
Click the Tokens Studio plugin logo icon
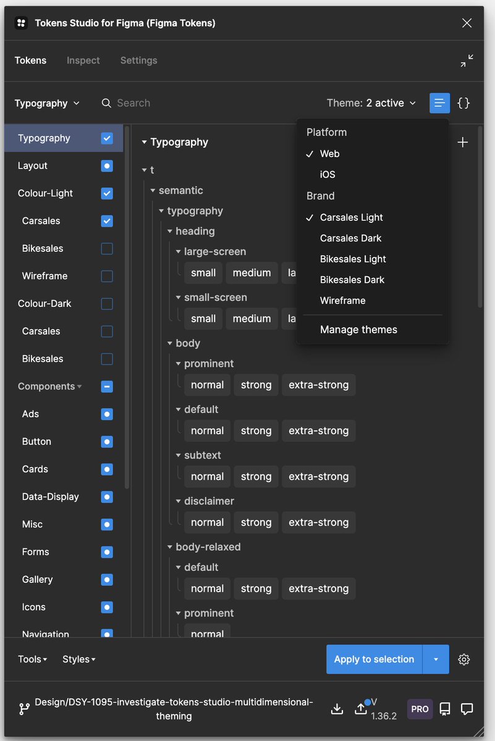[x=21, y=23]
